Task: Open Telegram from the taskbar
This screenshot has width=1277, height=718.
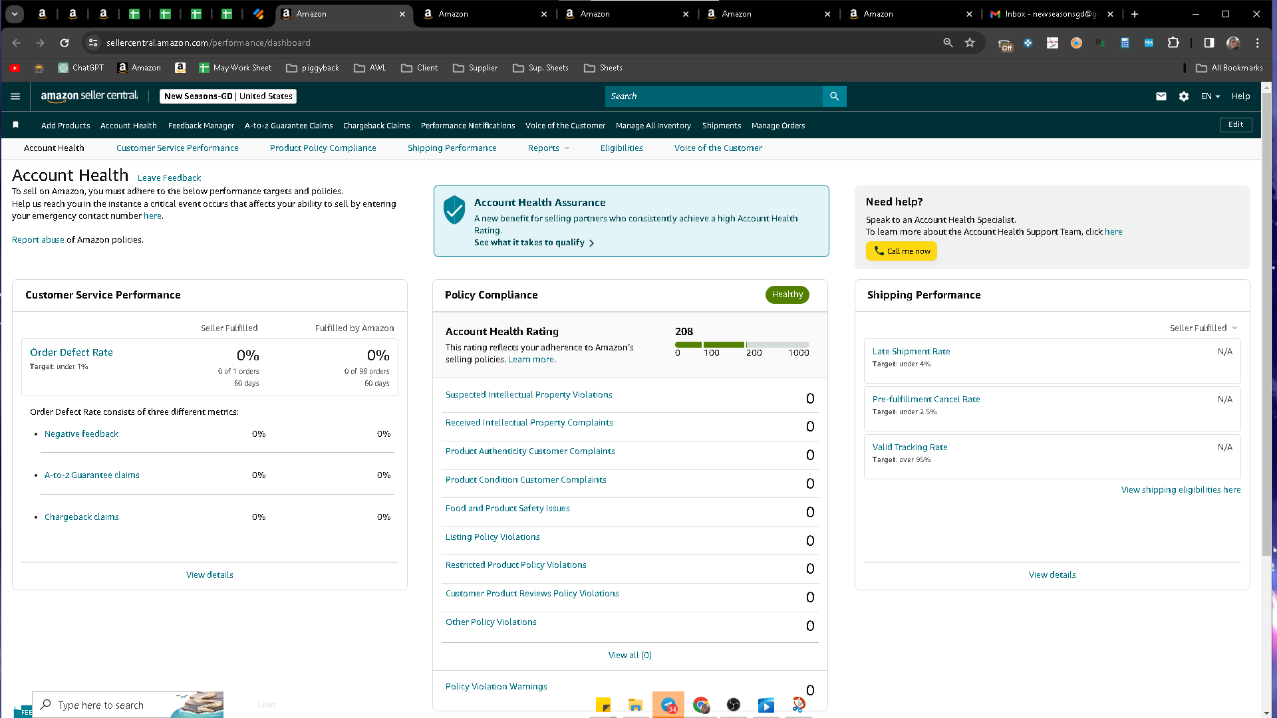Action: (x=668, y=705)
